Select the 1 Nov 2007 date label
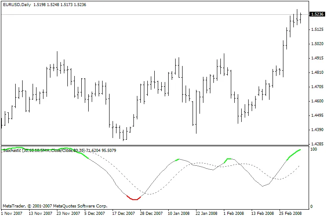 tap(13, 214)
